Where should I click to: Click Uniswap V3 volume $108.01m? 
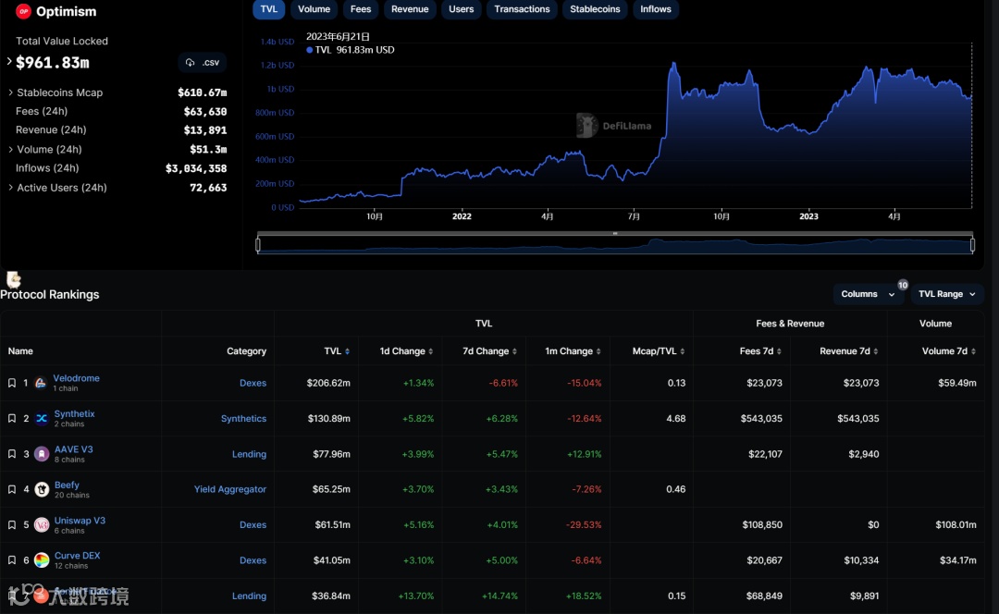(x=956, y=525)
